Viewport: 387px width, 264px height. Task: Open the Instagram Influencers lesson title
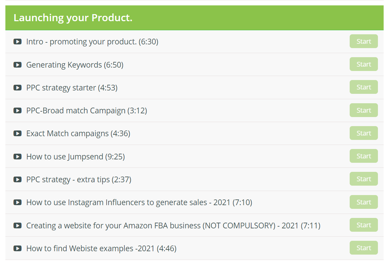139,202
